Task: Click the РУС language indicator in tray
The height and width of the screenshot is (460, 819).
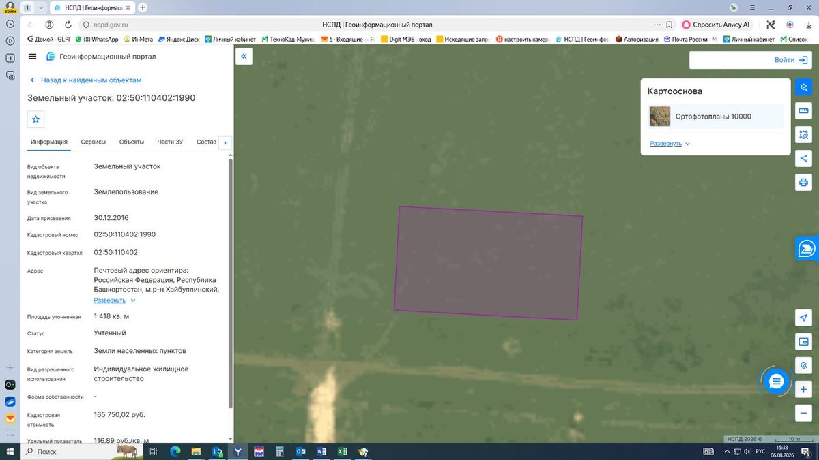Action: (x=760, y=451)
